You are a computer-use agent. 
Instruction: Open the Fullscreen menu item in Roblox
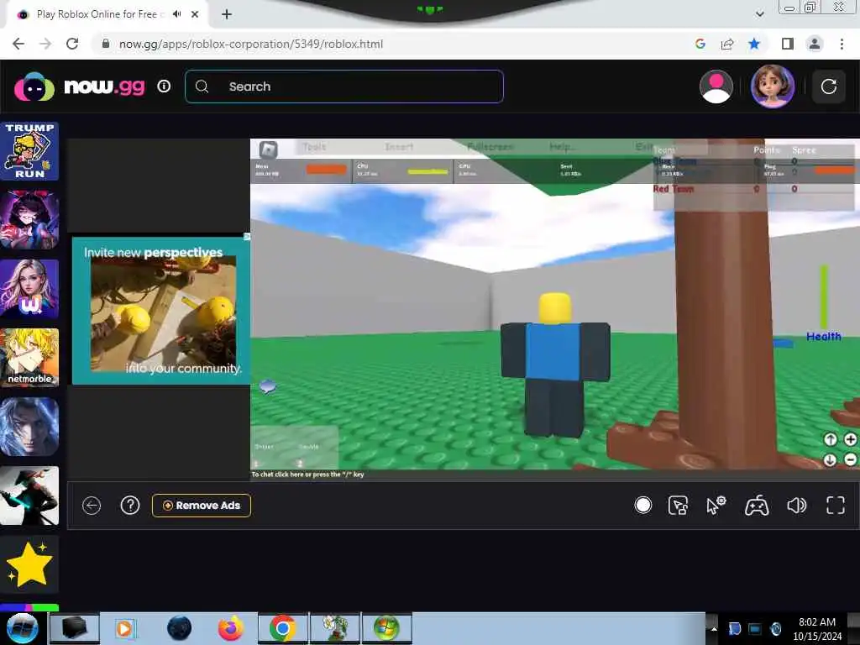point(490,147)
